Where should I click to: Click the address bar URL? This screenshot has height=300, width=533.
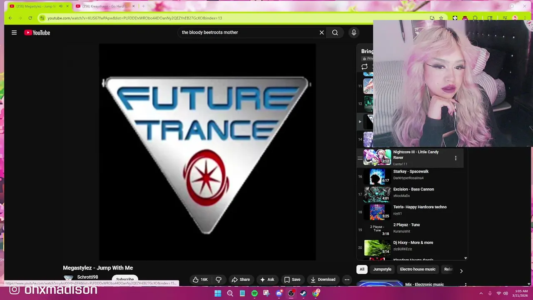click(x=134, y=18)
